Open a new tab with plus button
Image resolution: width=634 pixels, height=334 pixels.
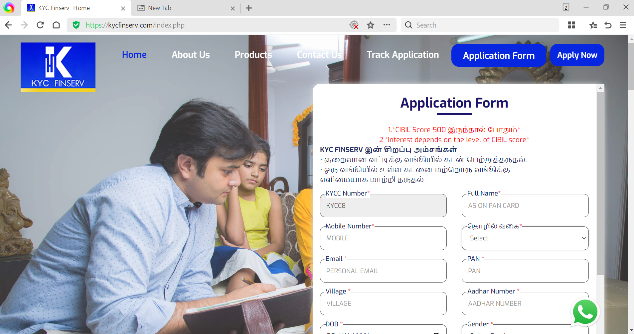click(249, 8)
